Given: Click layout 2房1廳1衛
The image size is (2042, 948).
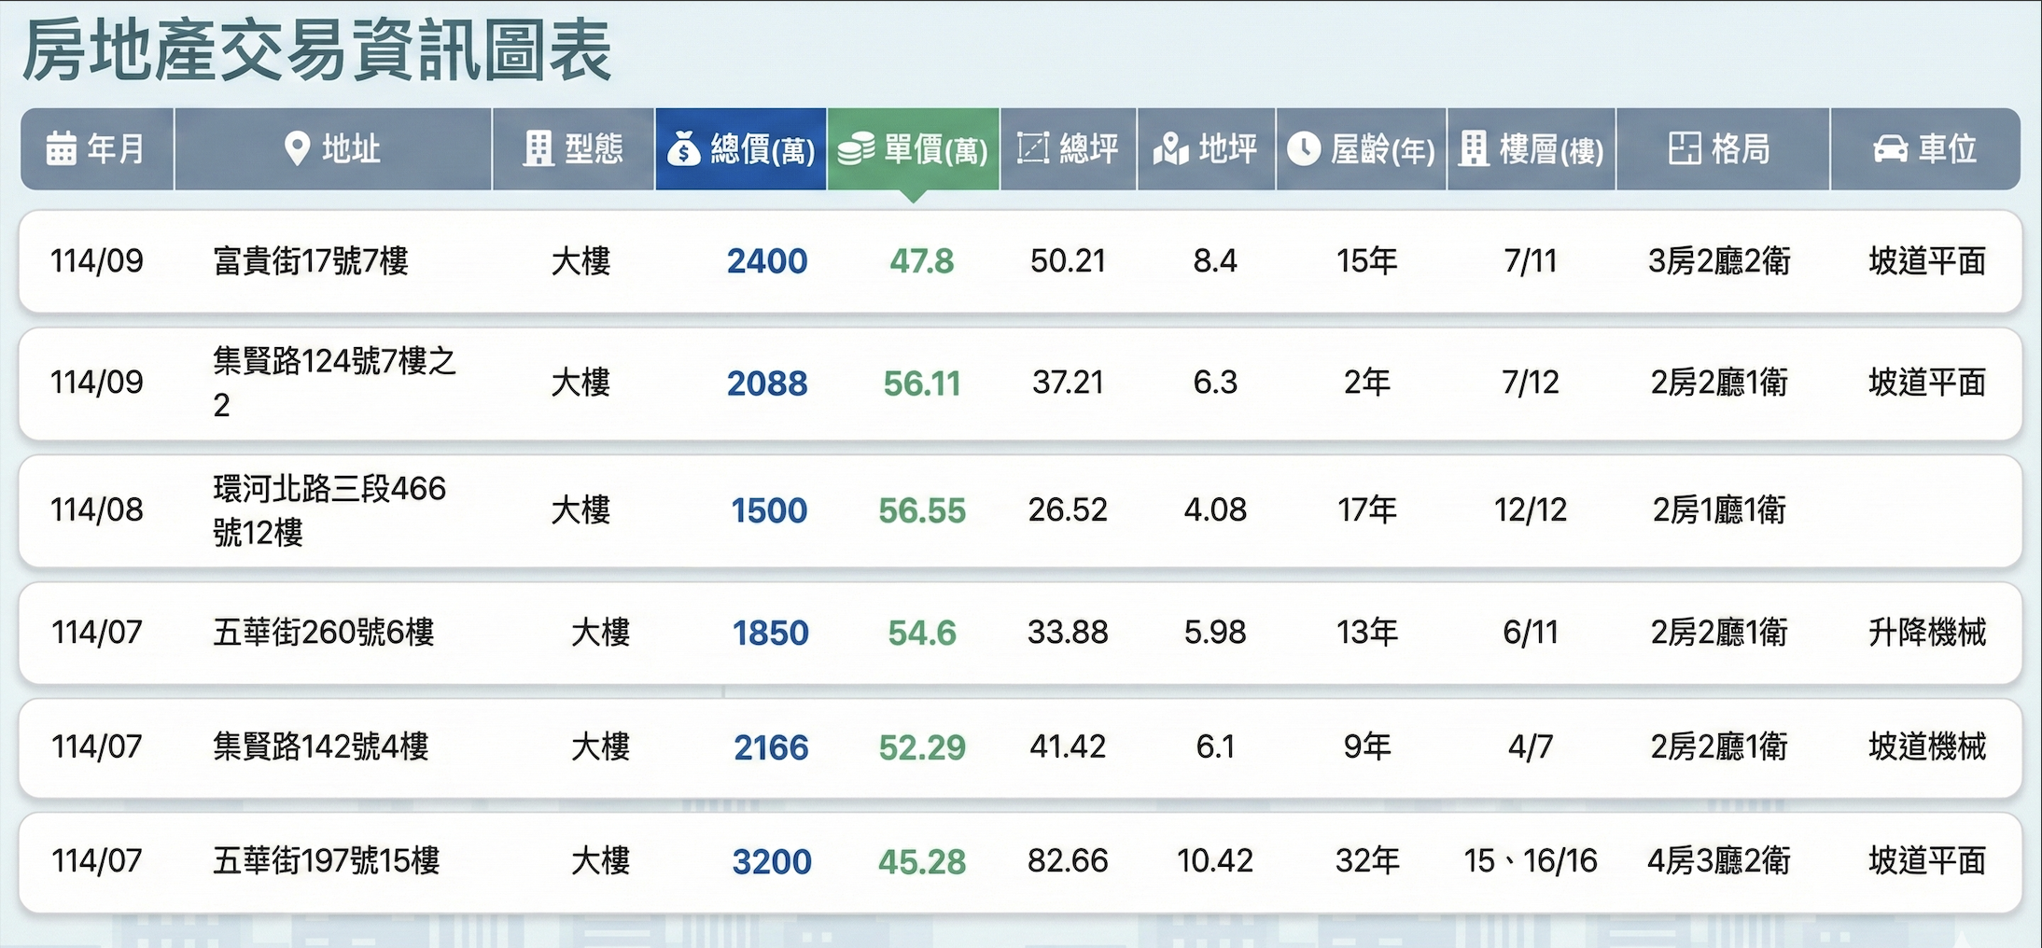Looking at the screenshot, I should coord(1719,510).
